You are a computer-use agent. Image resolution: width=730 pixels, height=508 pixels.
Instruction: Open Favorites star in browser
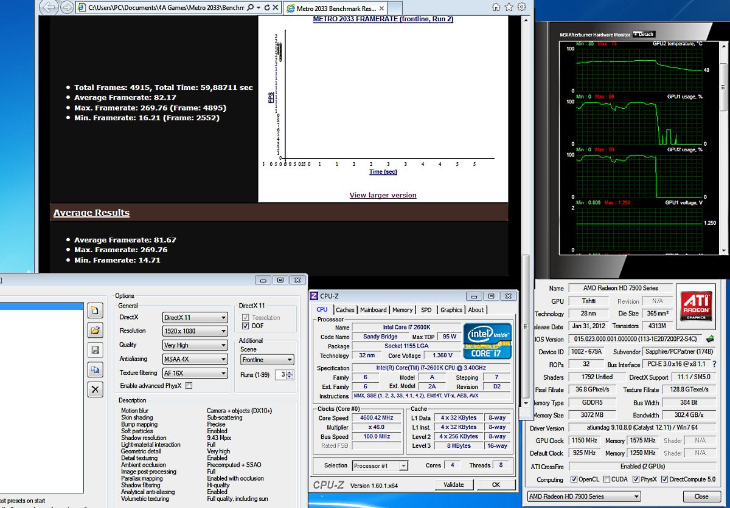point(509,7)
